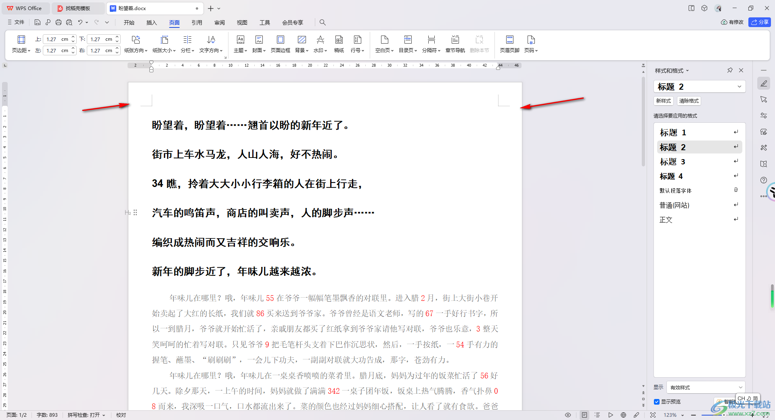Expand the current style 标题 2 dropdown
The width and height of the screenshot is (775, 420).
739,86
